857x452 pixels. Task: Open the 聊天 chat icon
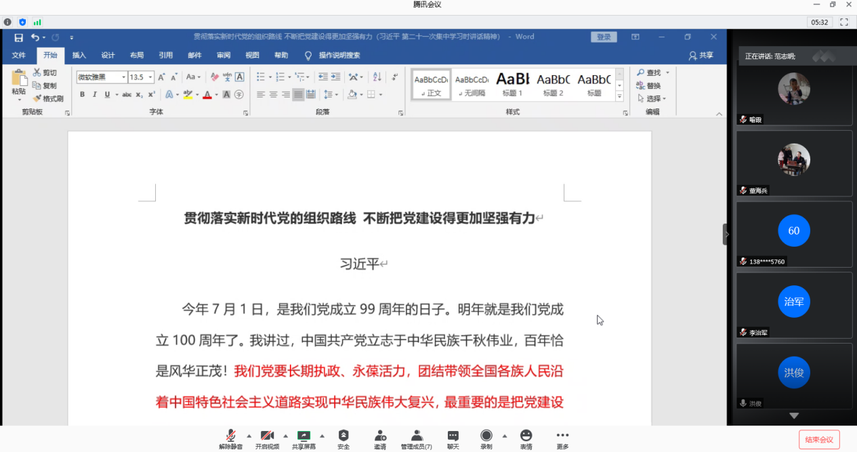point(453,436)
